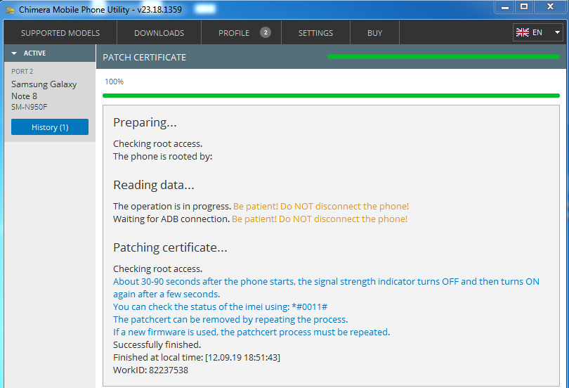
Task: Minimize the Chimera utility window
Action: tap(504, 6)
